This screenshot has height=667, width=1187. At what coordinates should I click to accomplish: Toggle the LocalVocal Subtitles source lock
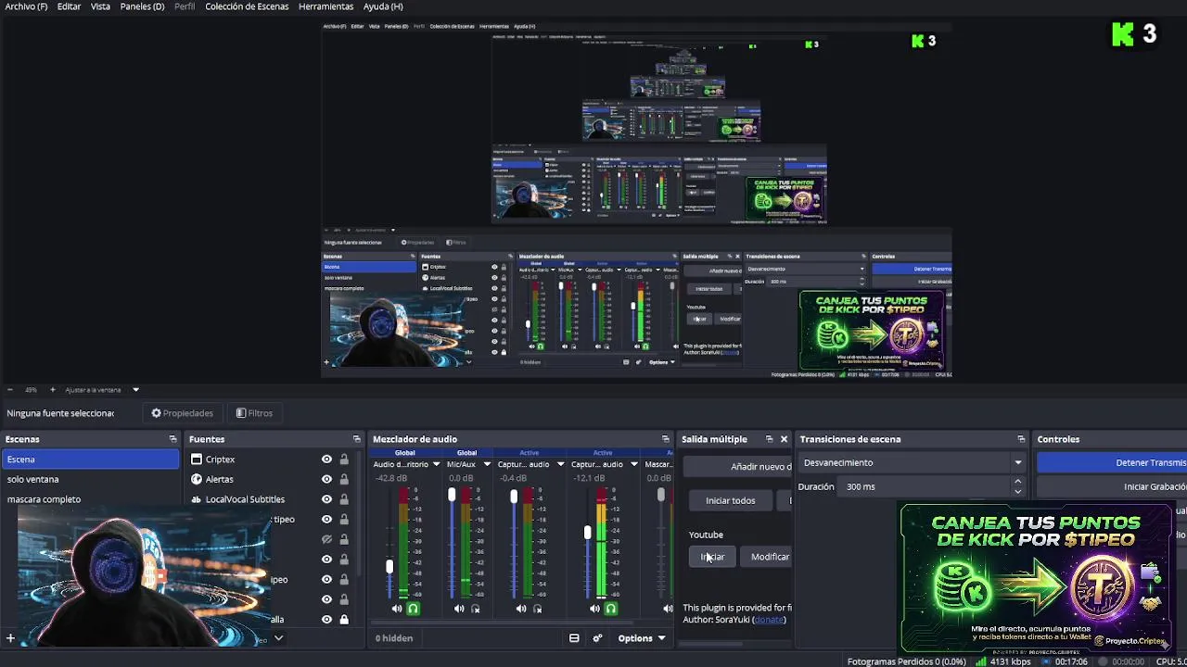coord(344,499)
